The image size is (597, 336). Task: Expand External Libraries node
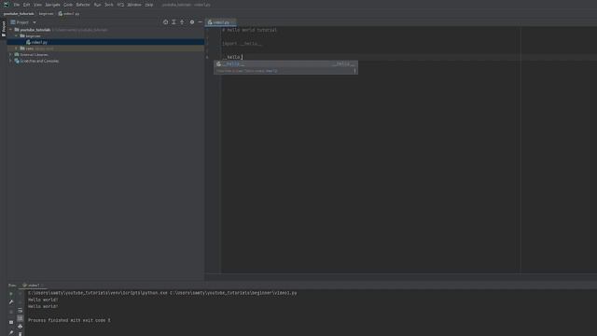(10, 54)
